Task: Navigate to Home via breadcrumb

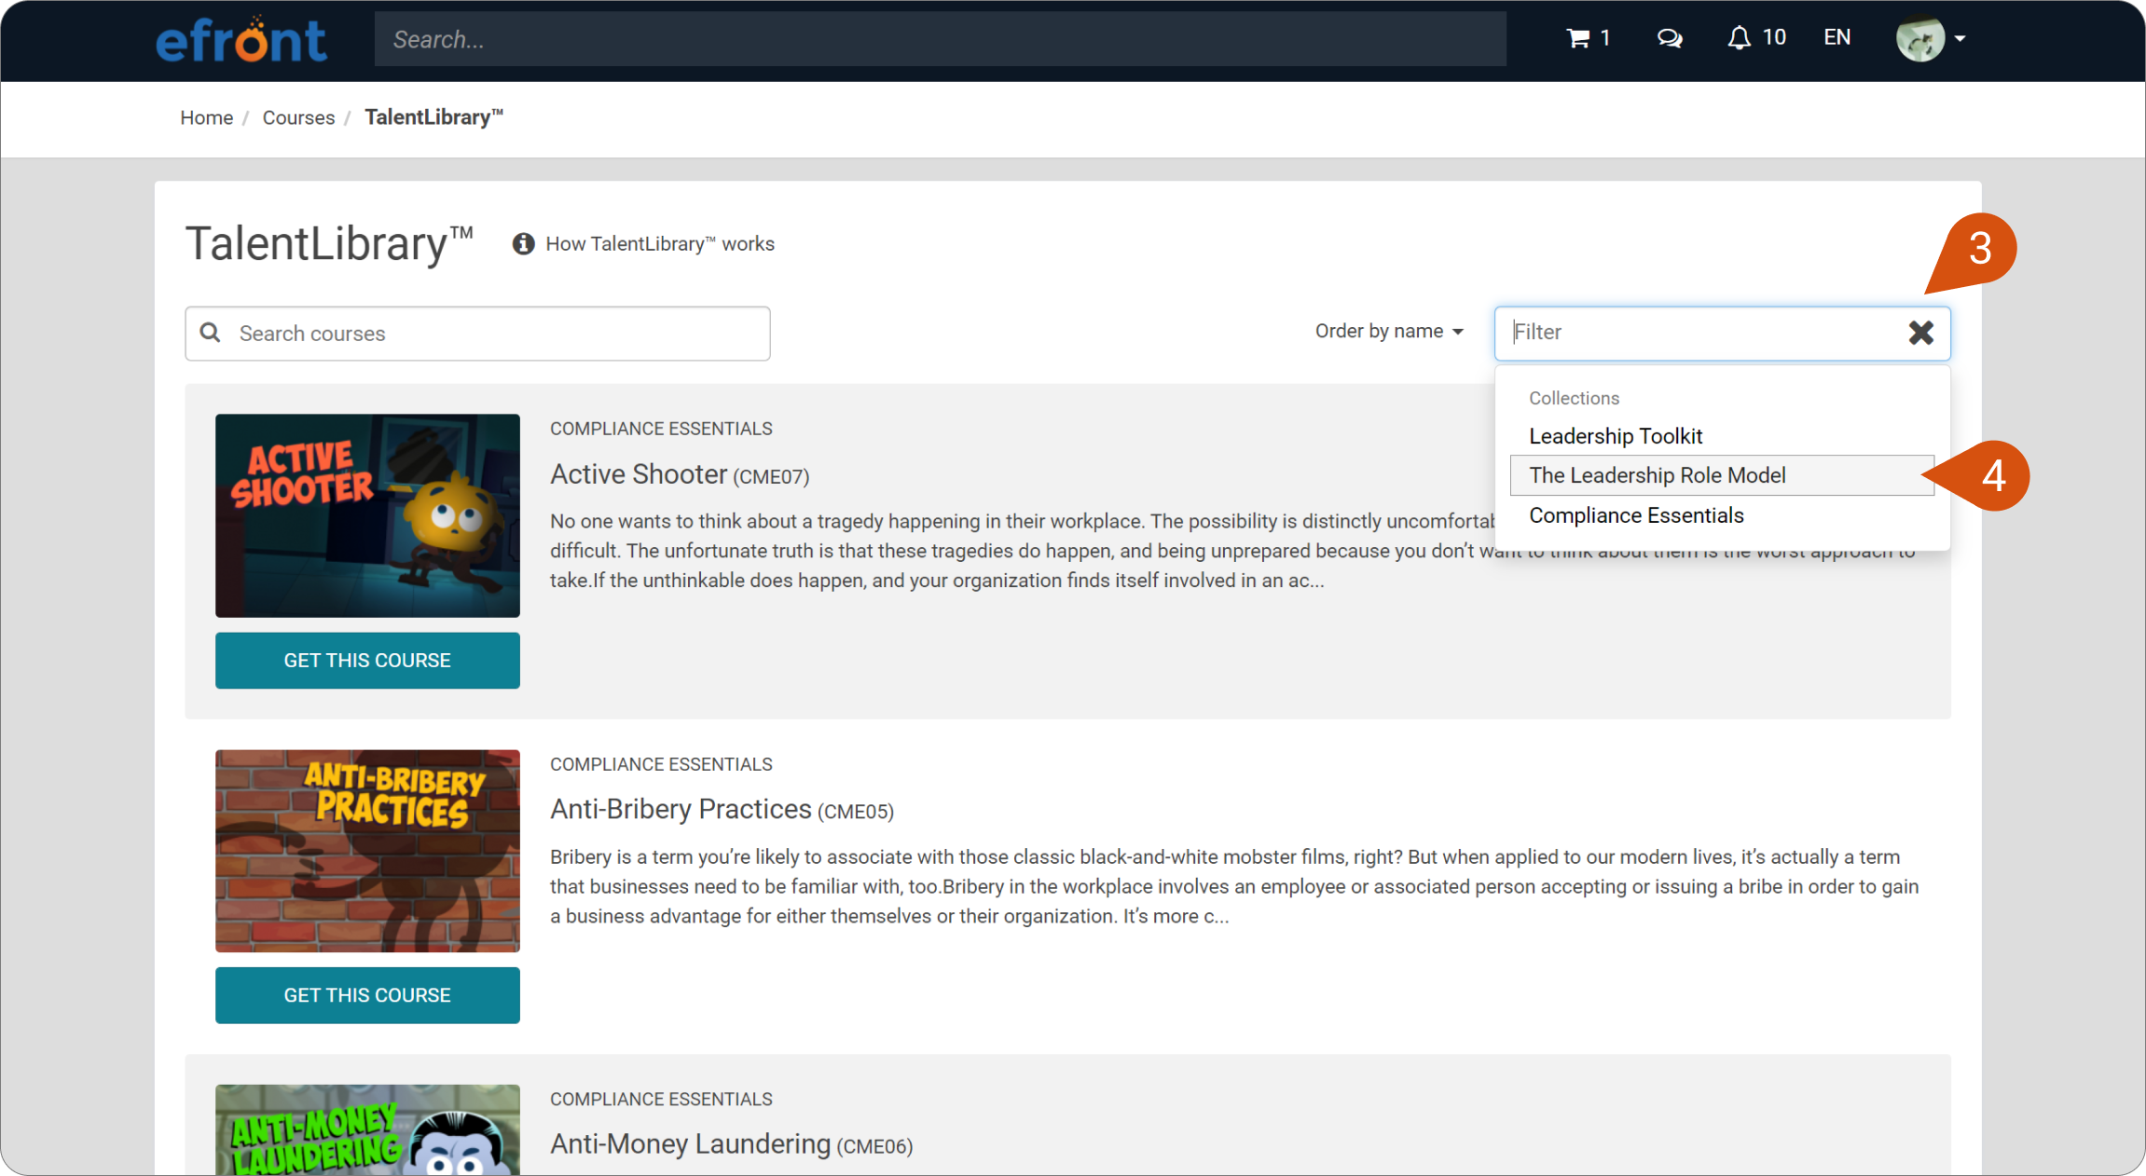Action: coord(206,117)
